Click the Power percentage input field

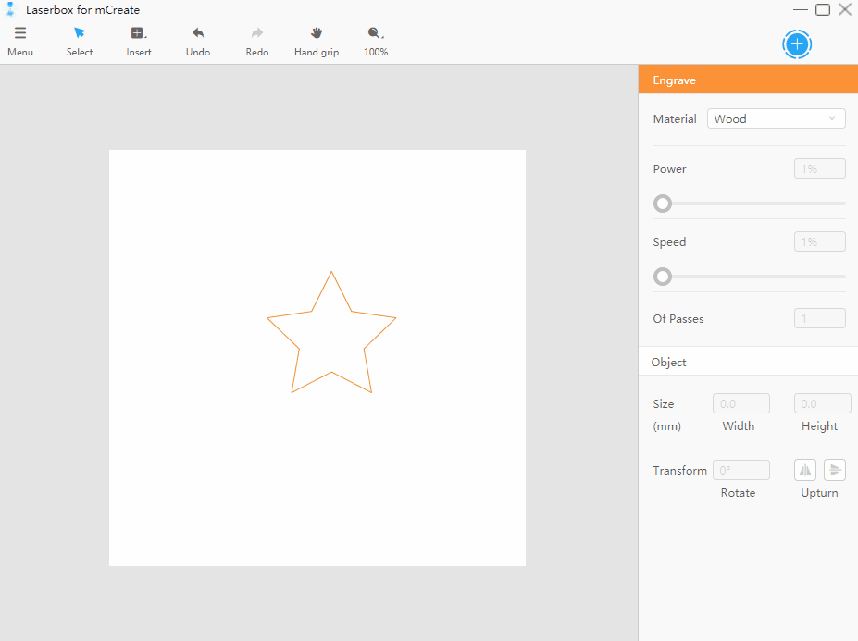click(x=820, y=168)
